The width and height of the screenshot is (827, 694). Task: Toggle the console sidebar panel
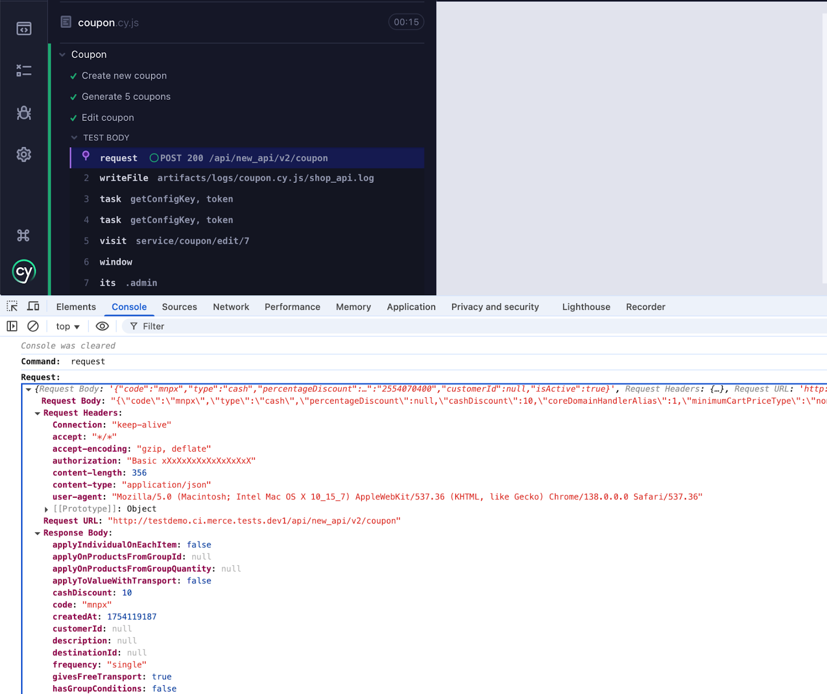click(x=12, y=326)
